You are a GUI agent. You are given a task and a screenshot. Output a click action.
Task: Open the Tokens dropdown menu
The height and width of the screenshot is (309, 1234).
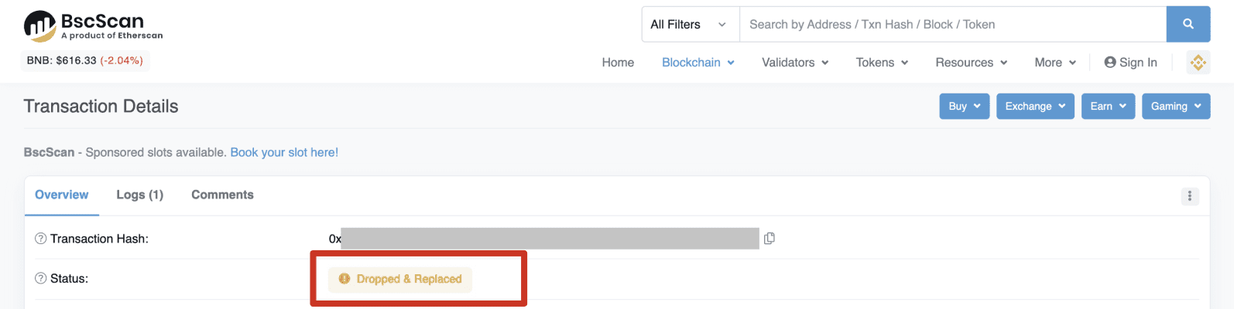(x=881, y=63)
